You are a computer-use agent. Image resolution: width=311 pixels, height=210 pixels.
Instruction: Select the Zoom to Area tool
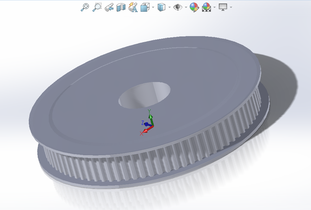97,7
